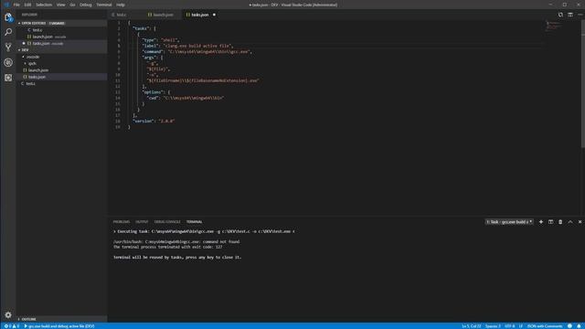Switch to the launch.json editor tab
Image resolution: width=585 pixels, height=329 pixels.
(163, 15)
